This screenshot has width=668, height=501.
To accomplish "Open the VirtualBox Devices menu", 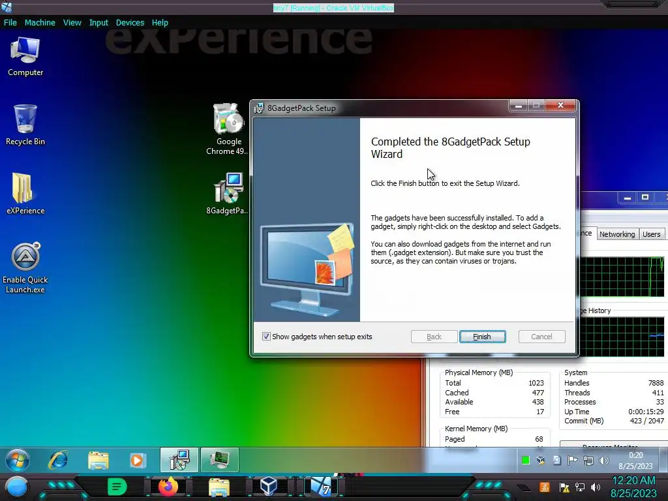I will [130, 23].
